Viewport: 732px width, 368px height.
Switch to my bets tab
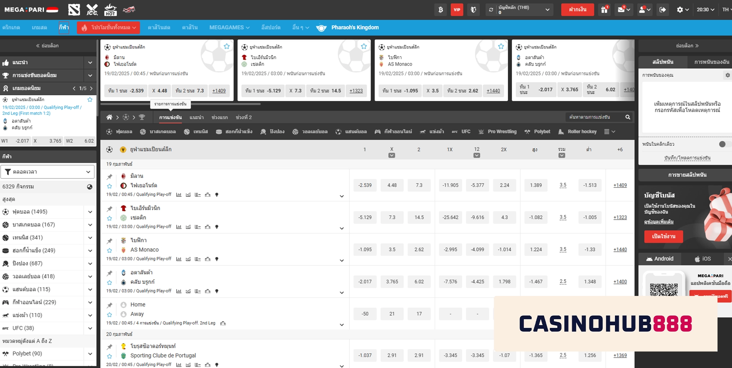[x=711, y=62]
